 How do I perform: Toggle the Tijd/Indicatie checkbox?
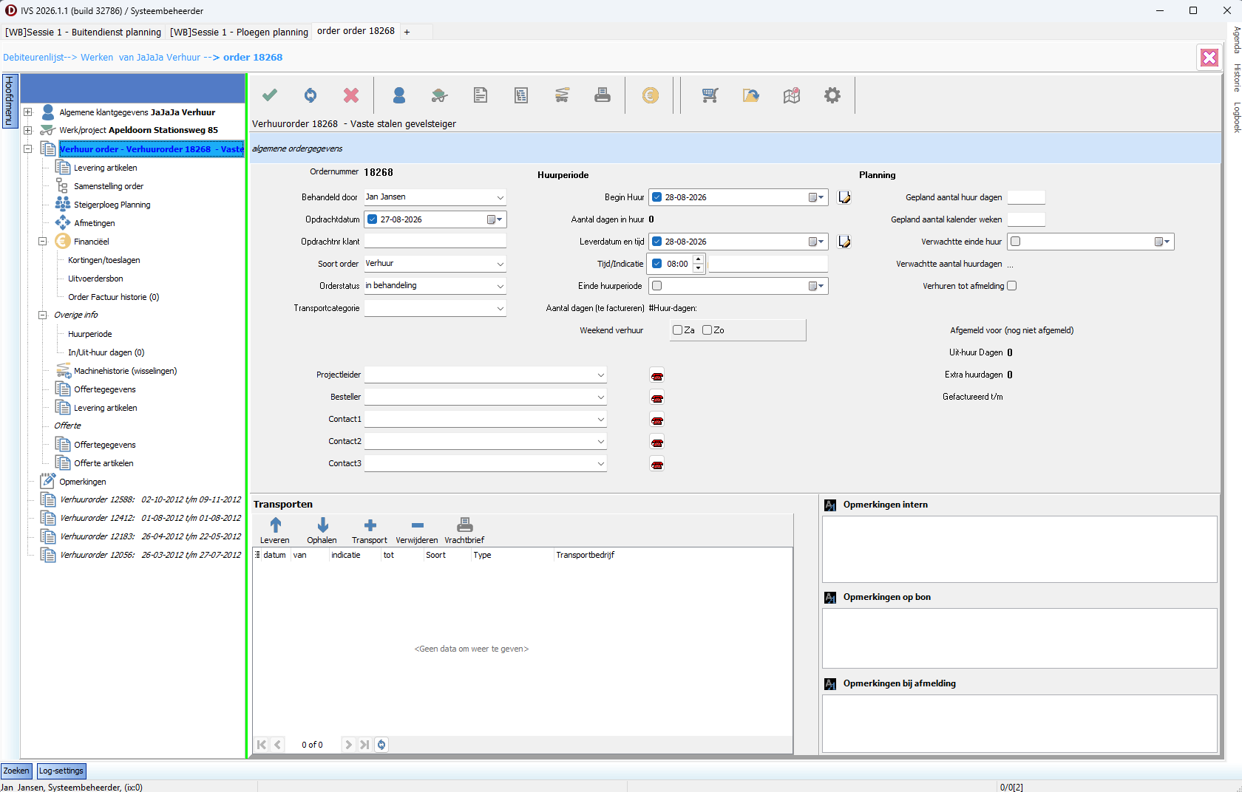click(x=656, y=264)
